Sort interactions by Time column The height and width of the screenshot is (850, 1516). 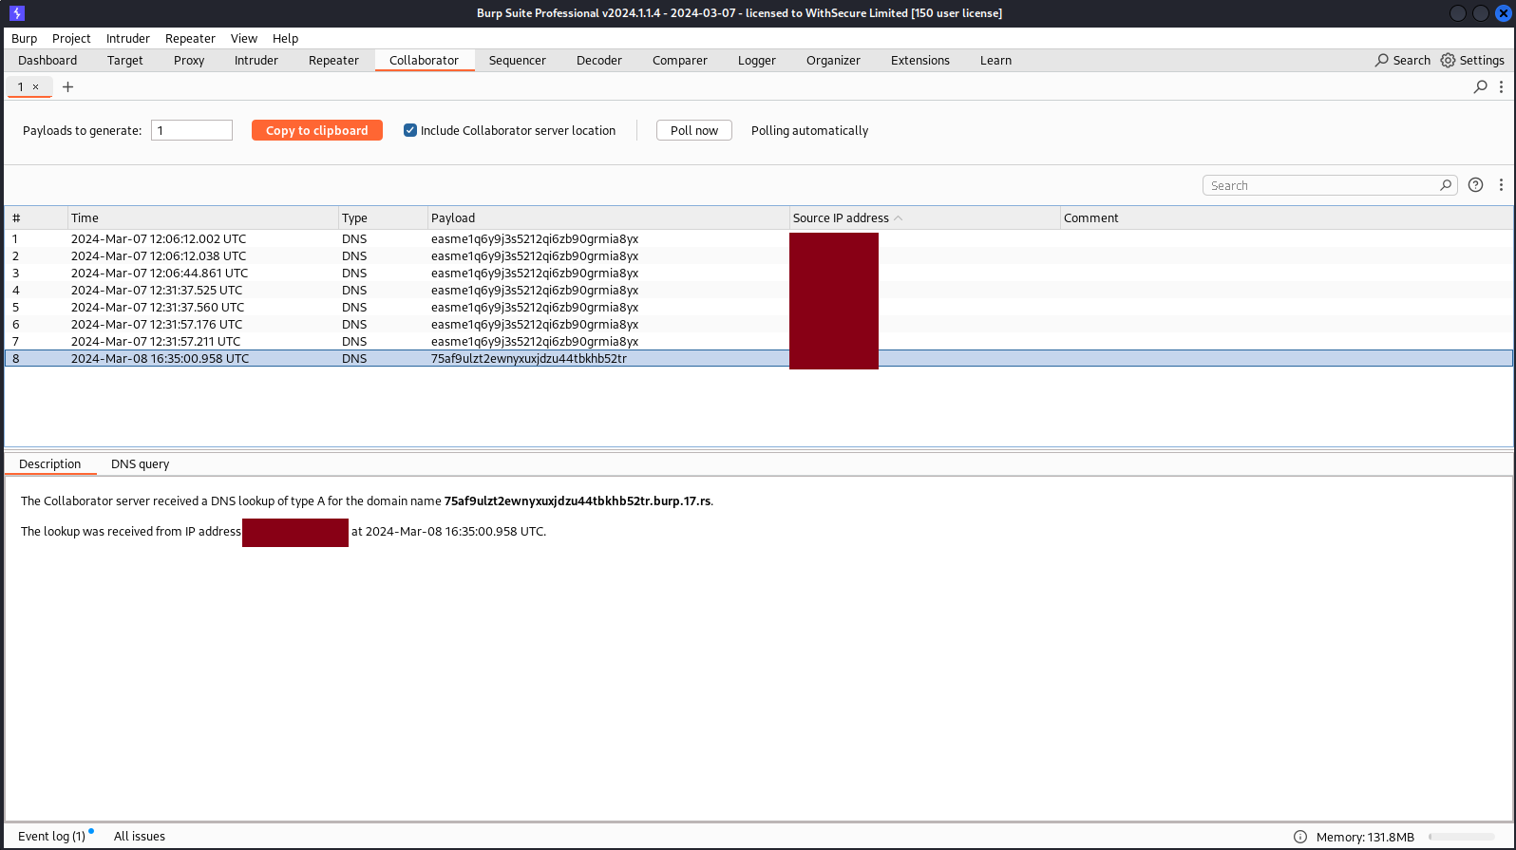(203, 217)
